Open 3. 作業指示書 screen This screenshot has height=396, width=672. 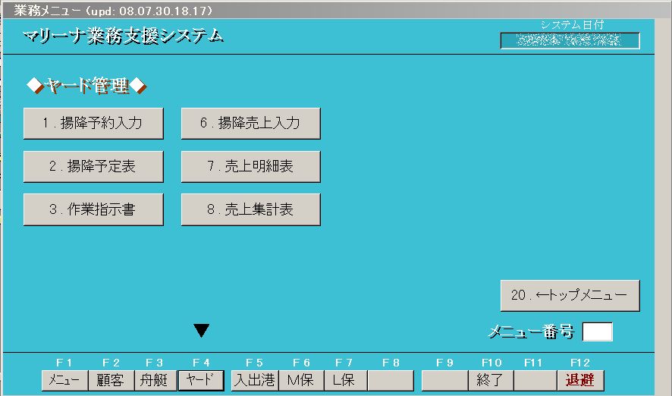click(93, 210)
